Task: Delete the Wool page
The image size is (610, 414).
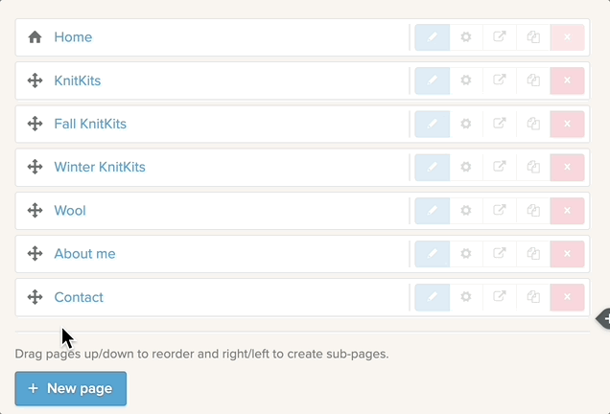Action: pos(567,211)
